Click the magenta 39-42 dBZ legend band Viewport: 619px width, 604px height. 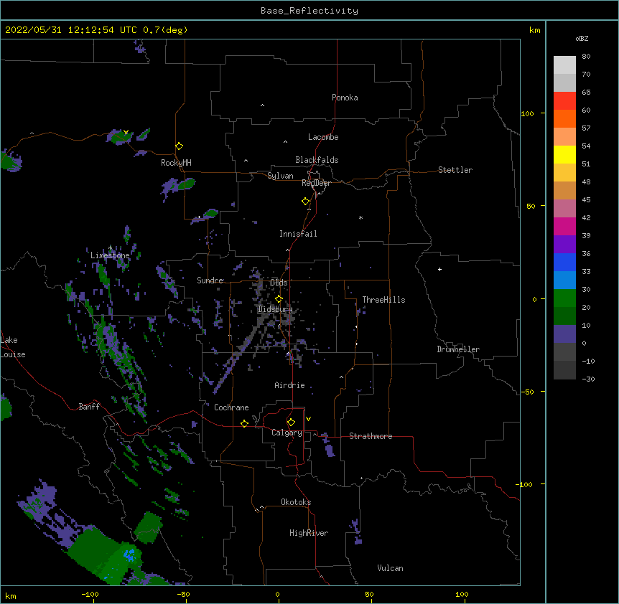564,226
